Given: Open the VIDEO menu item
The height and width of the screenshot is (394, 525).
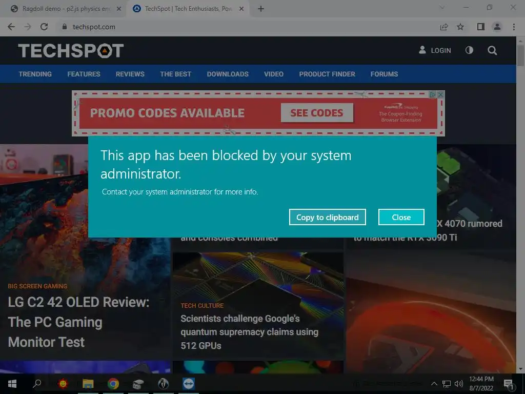Looking at the screenshot, I should pos(274,74).
